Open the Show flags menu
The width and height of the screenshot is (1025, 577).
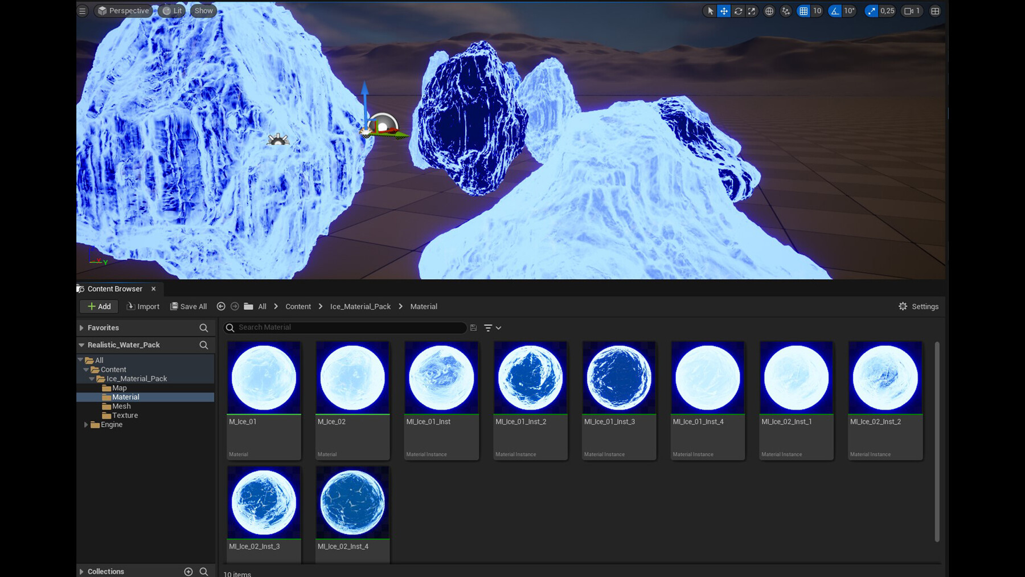coord(203,11)
